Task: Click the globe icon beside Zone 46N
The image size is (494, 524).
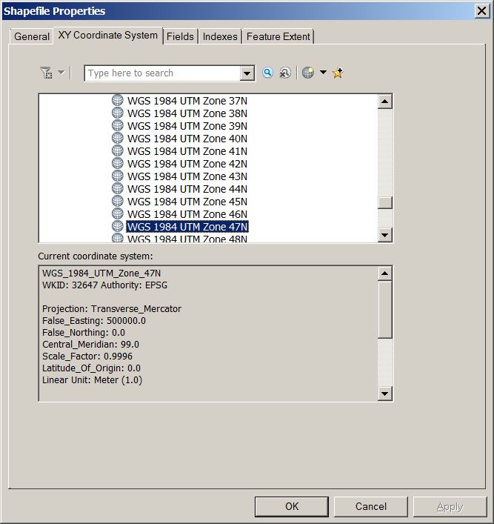Action: (117, 213)
